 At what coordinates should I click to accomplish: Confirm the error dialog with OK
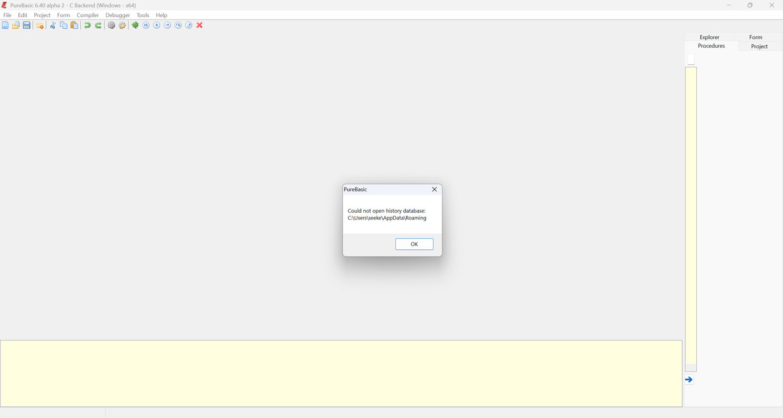point(414,244)
